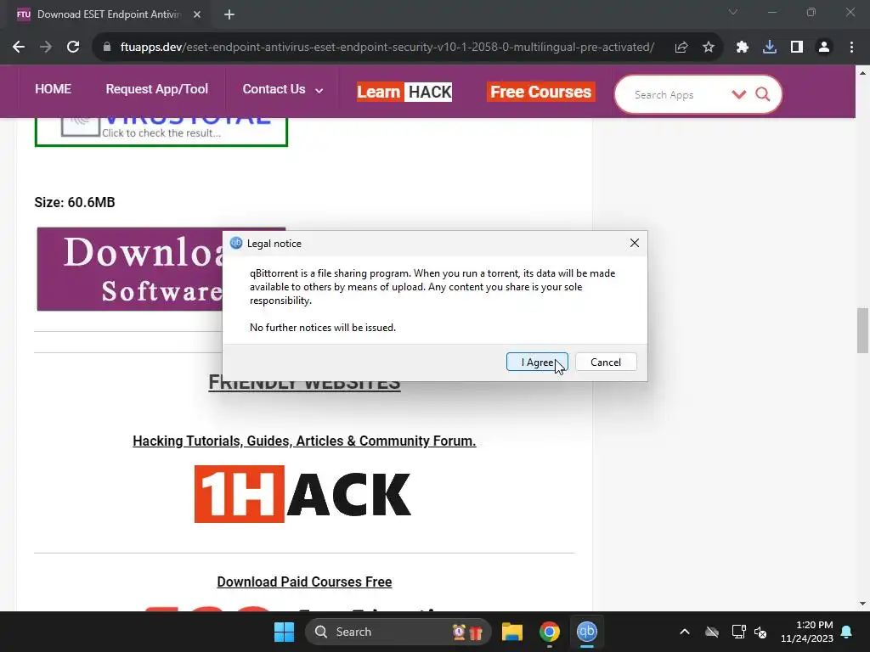Click the scrollbar up arrow
Viewport: 870px width, 652px height.
[x=862, y=73]
